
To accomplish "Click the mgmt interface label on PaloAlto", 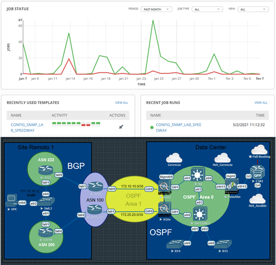I will (x=231, y=176).
